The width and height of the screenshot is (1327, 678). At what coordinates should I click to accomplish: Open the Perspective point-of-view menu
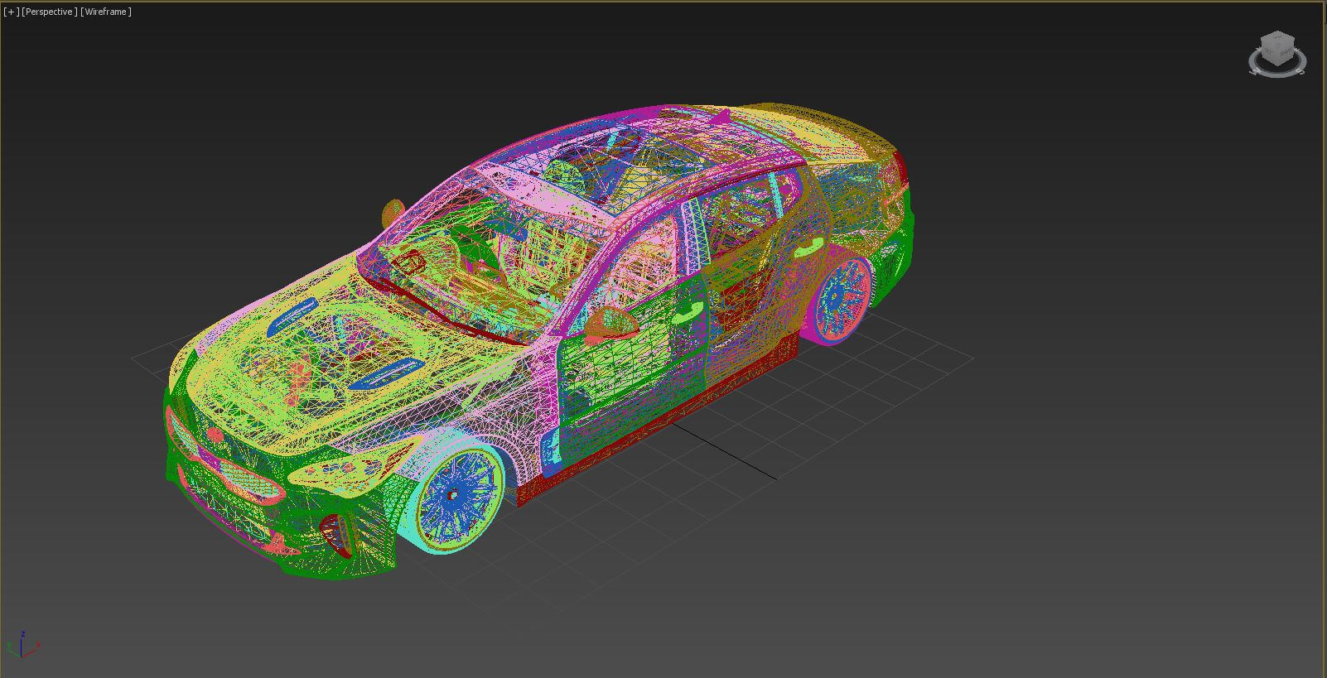(50, 12)
